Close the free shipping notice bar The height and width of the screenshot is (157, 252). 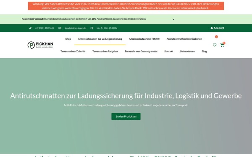coord(173,19)
